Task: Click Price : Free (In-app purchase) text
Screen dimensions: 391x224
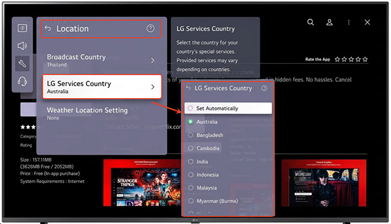Action: coord(50,173)
